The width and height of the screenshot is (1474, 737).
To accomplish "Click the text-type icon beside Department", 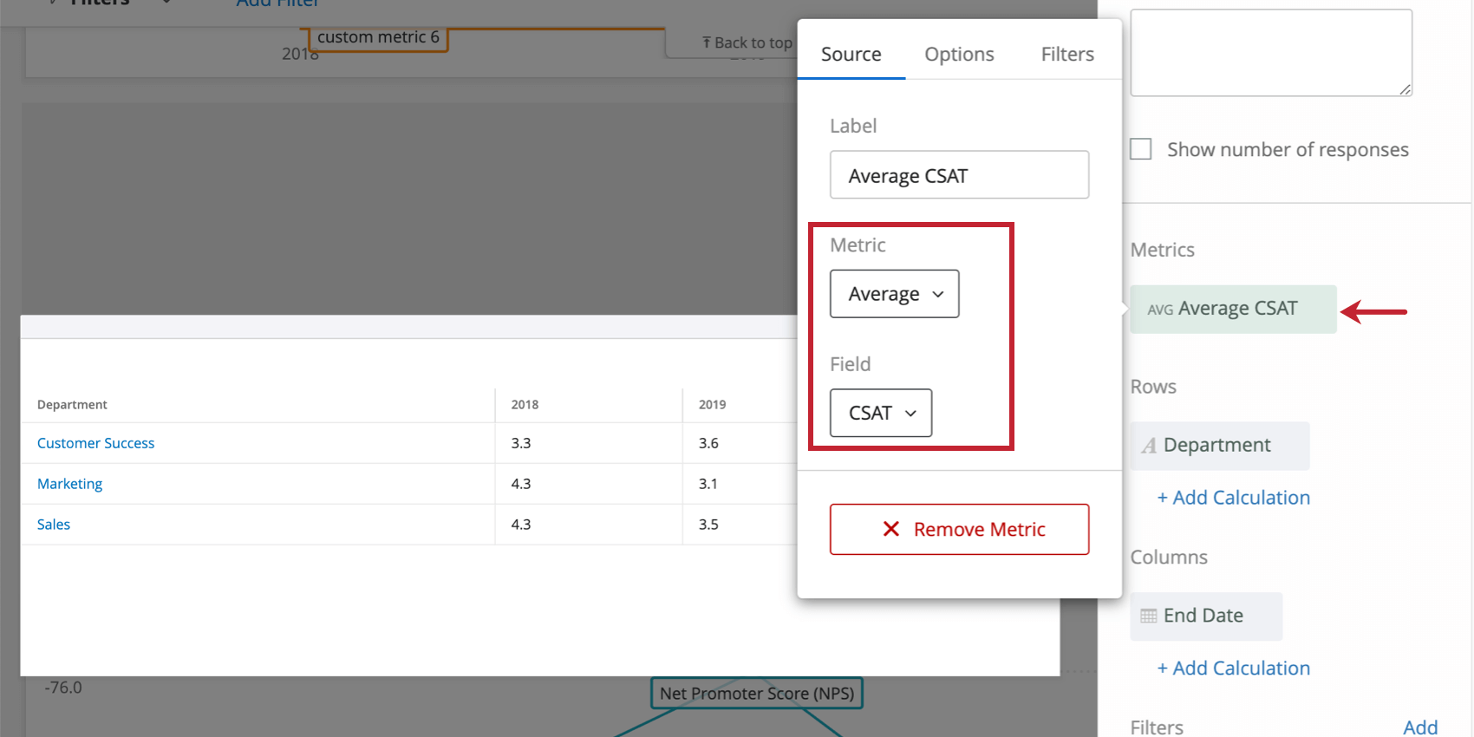I will pos(1149,446).
